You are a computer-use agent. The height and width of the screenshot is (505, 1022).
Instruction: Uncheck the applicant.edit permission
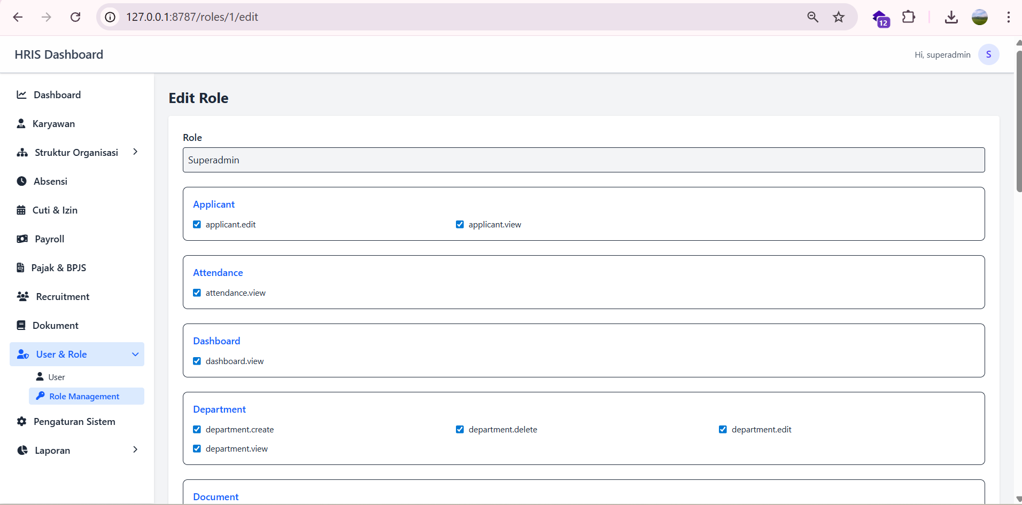pyautogui.click(x=197, y=225)
